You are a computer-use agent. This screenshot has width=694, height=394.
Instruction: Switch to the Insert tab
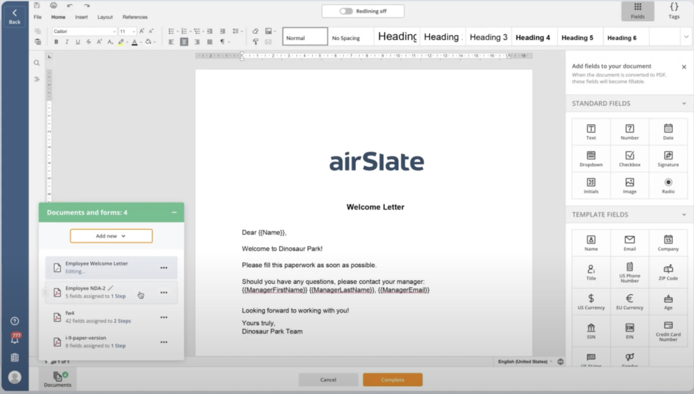pyautogui.click(x=81, y=17)
